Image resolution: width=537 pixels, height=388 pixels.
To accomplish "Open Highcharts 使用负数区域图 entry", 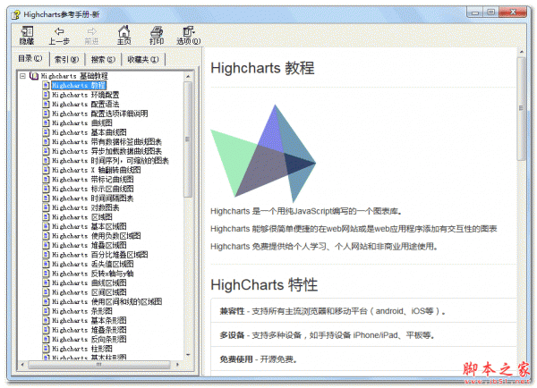I will 97,236.
